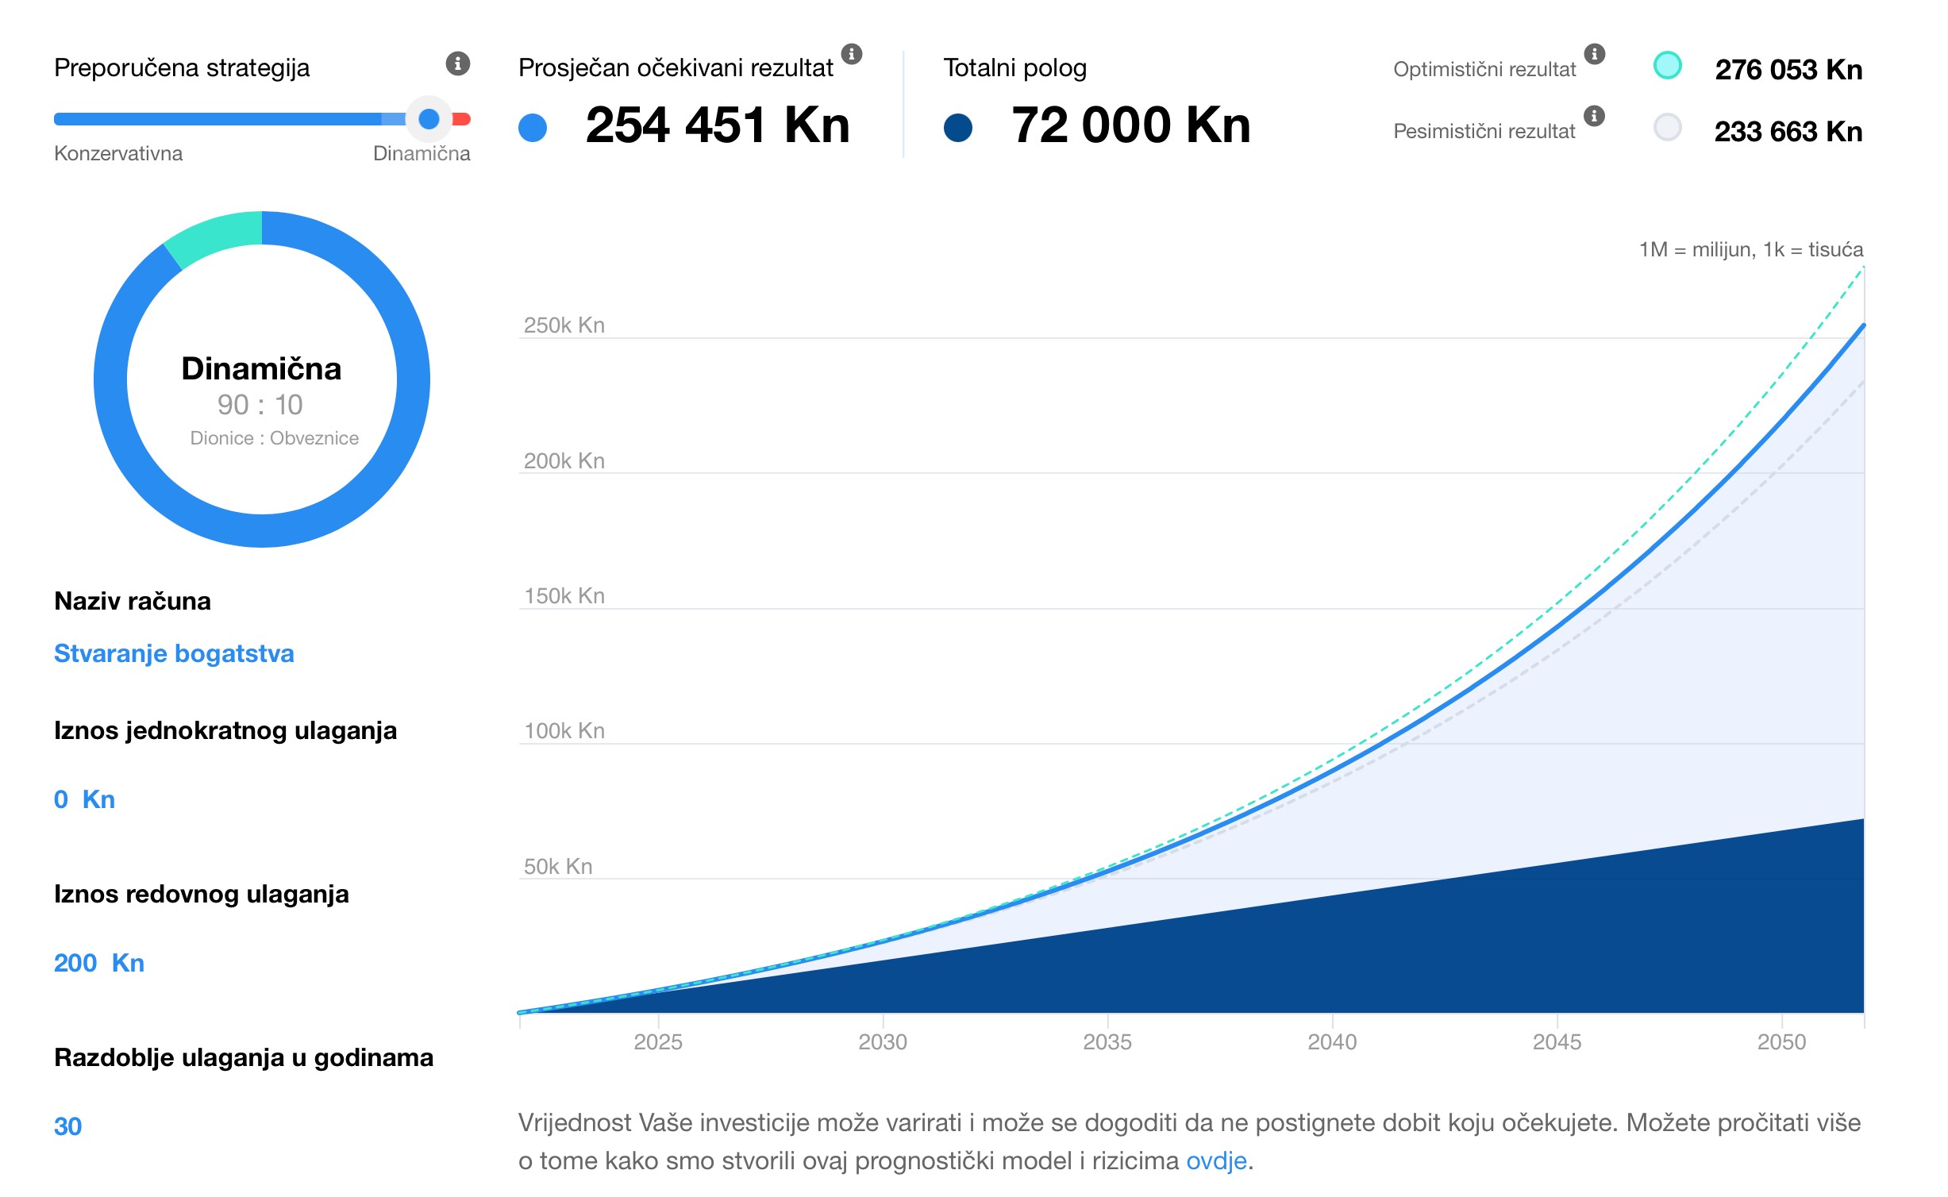Click info icon next to Prosječan očekivani rezultat

852,54
